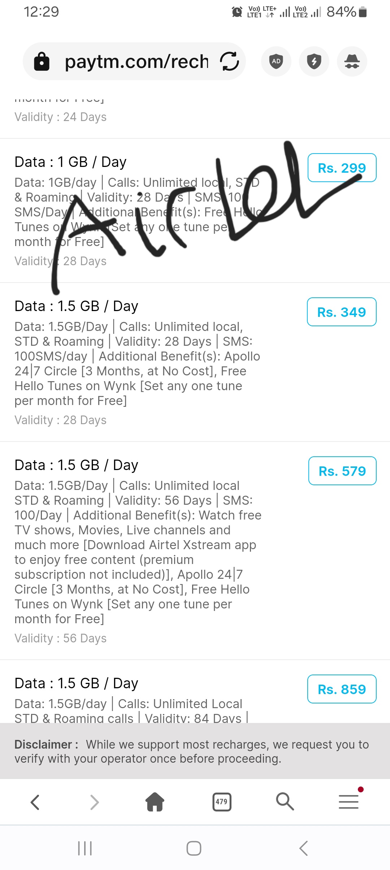Tap the shield lightning privacy icon

(x=314, y=61)
